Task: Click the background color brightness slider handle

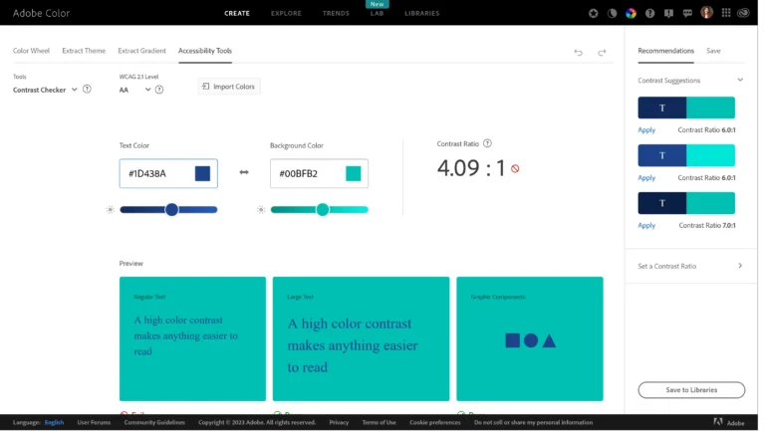Action: (x=325, y=211)
